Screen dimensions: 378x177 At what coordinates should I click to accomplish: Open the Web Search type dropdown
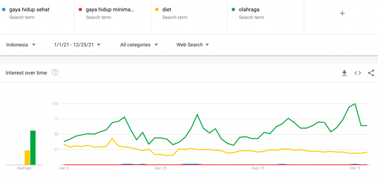coord(192,45)
